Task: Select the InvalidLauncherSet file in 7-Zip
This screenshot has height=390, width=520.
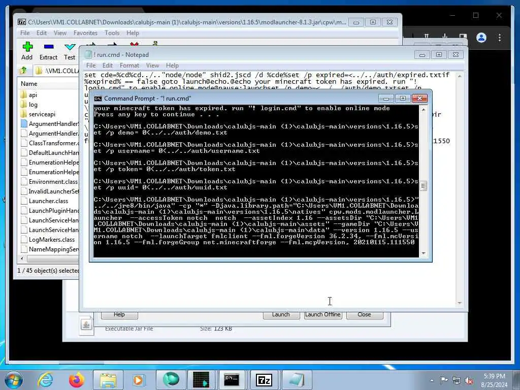Action: coord(50,191)
